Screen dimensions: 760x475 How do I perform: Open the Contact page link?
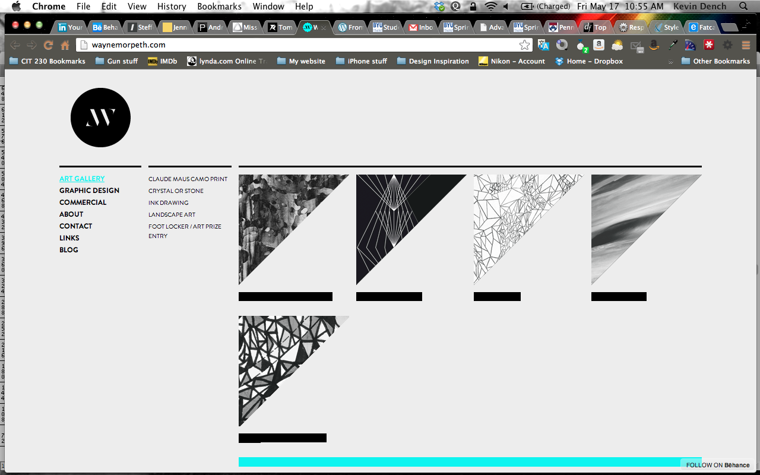click(x=75, y=226)
